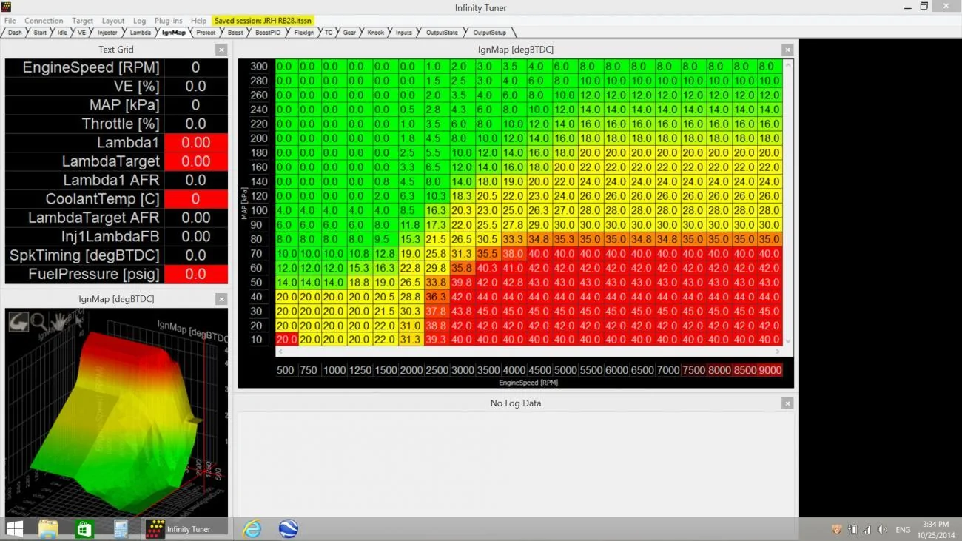
Task: Switch to the Injector tab
Action: (107, 33)
